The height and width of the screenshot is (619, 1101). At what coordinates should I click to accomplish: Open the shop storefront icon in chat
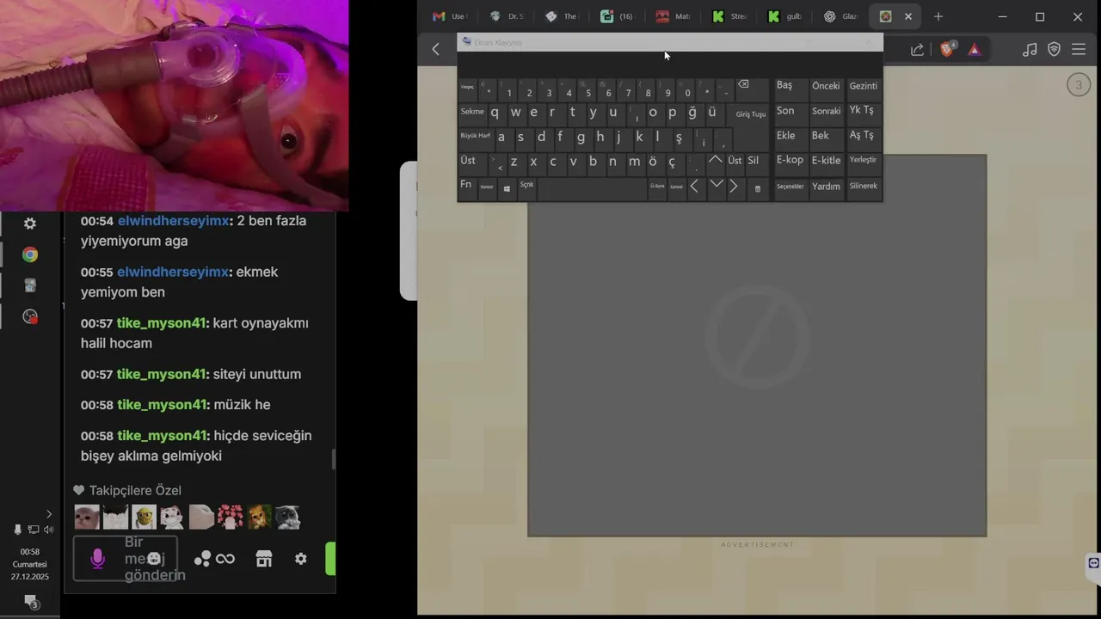pyautogui.click(x=264, y=559)
